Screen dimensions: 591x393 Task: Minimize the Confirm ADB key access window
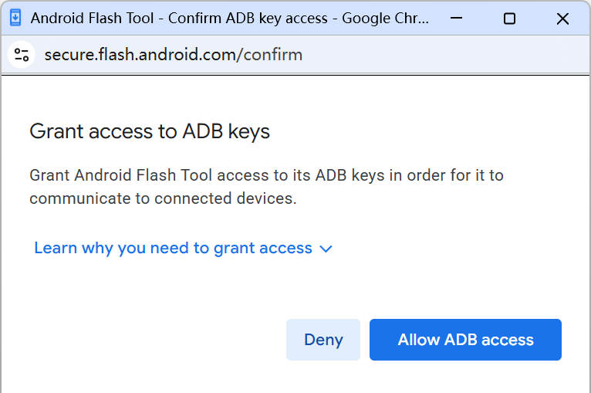455,19
